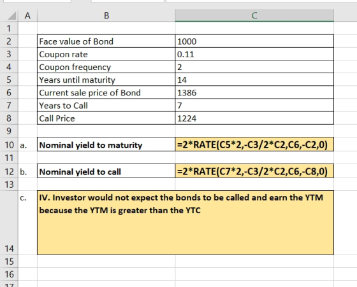The width and height of the screenshot is (357, 287).
Task: Click the 'Coupon rate' label cell
Action: click(106, 54)
